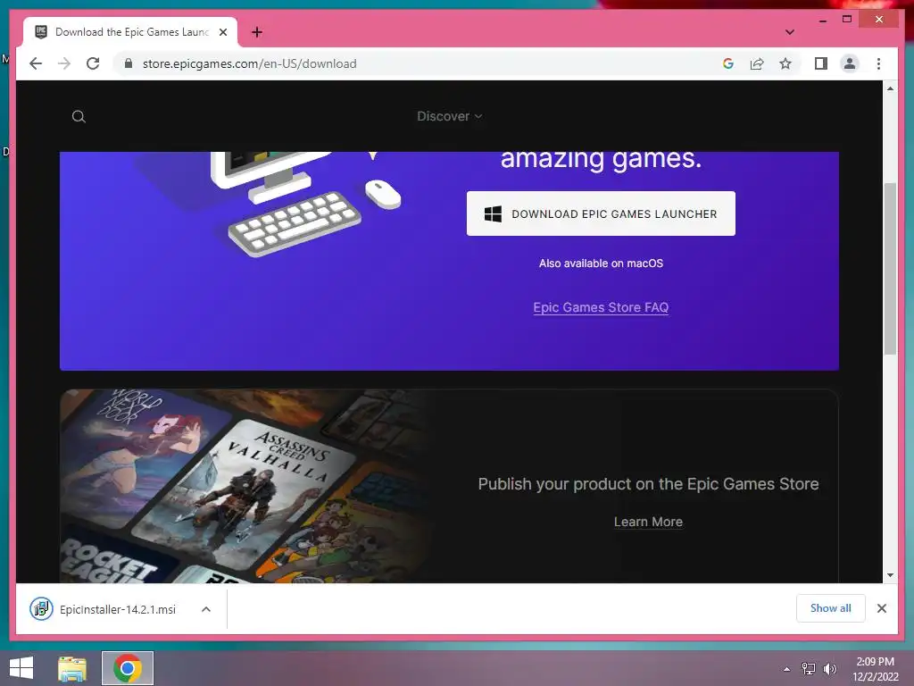Expand download item options chevron
This screenshot has height=686, width=914.
(x=206, y=609)
